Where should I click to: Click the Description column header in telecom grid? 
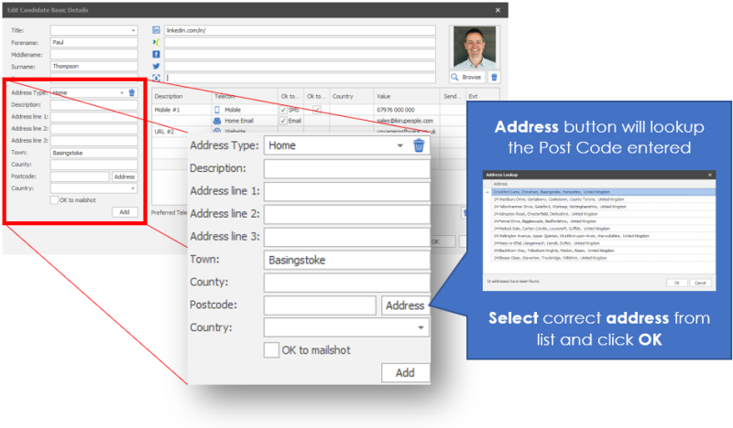click(x=170, y=96)
